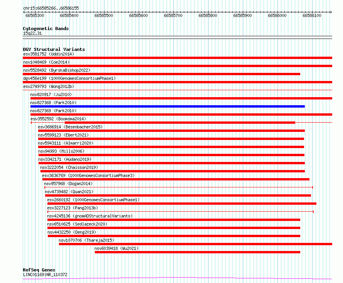
Task: Click the esv2749793 (Wong2012b) label
Action: pos(49,86)
